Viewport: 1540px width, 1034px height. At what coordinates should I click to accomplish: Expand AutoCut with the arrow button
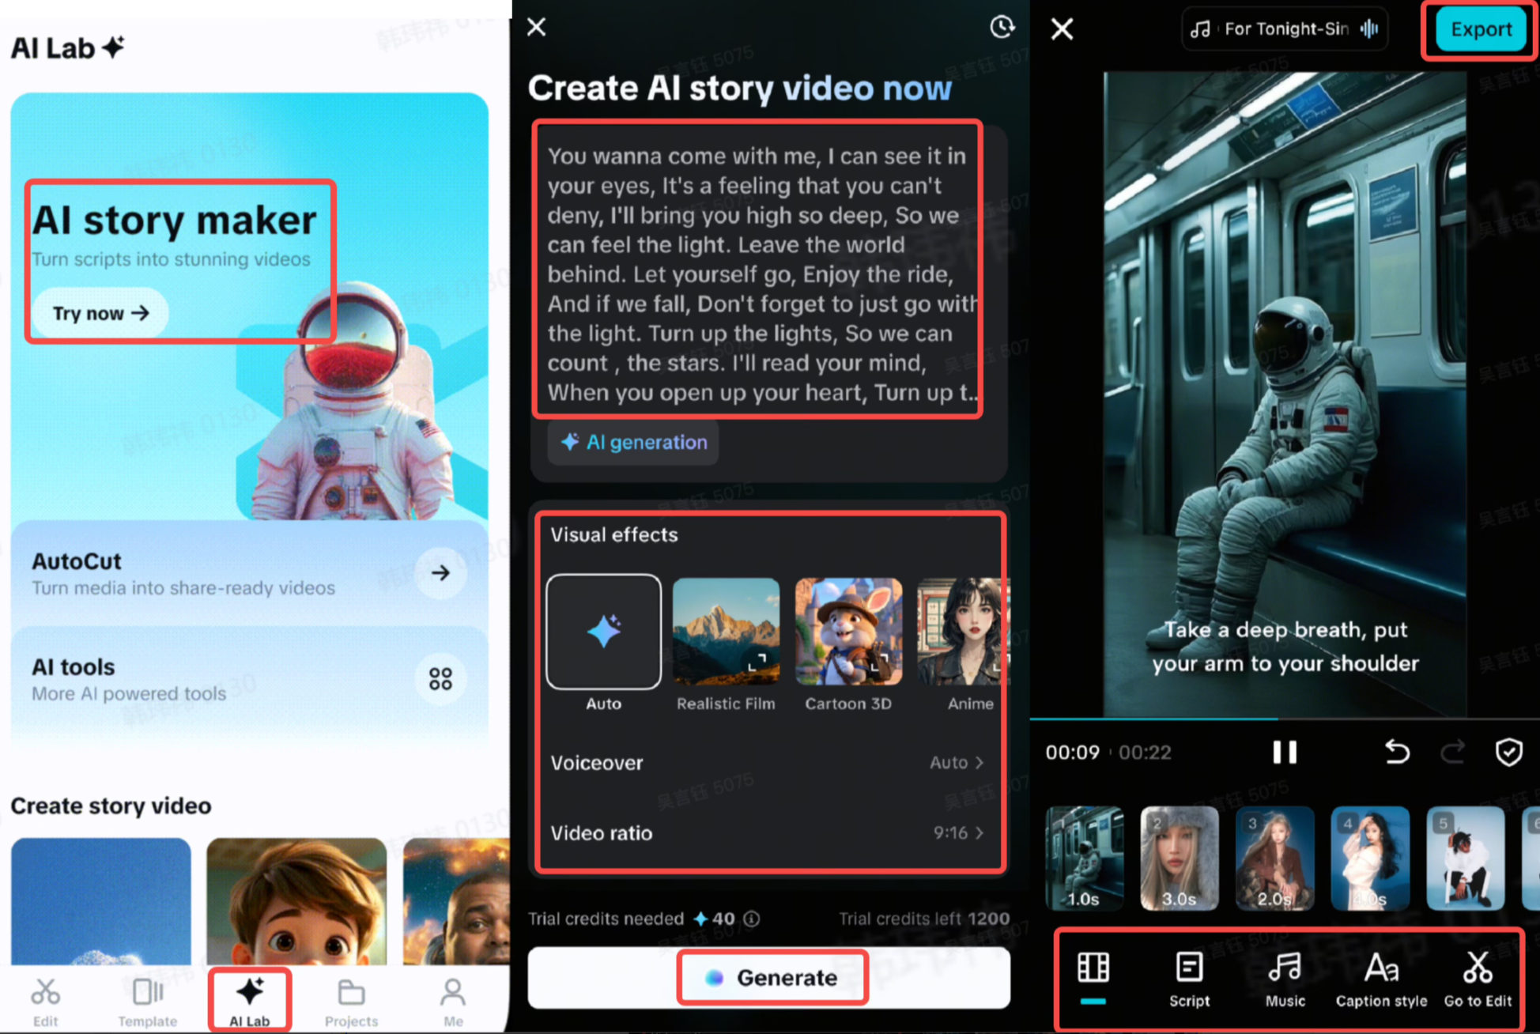click(440, 573)
